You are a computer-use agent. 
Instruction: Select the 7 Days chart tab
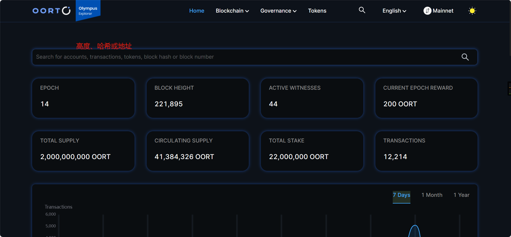[401, 195]
